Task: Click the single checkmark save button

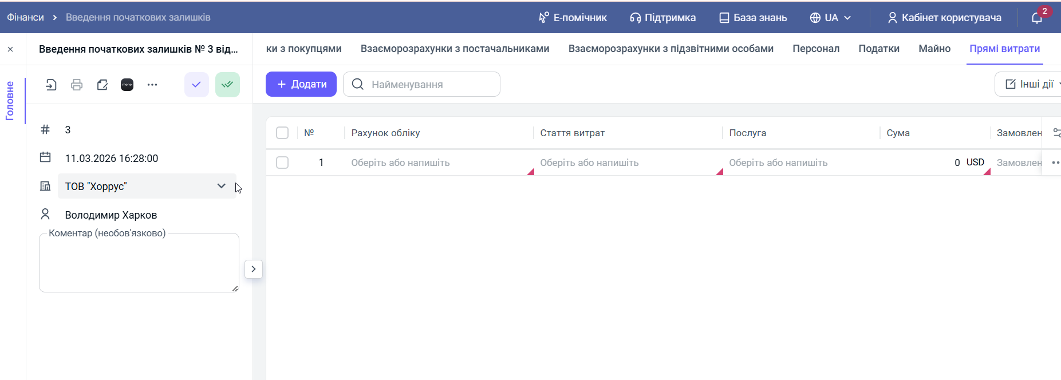Action: pyautogui.click(x=196, y=85)
